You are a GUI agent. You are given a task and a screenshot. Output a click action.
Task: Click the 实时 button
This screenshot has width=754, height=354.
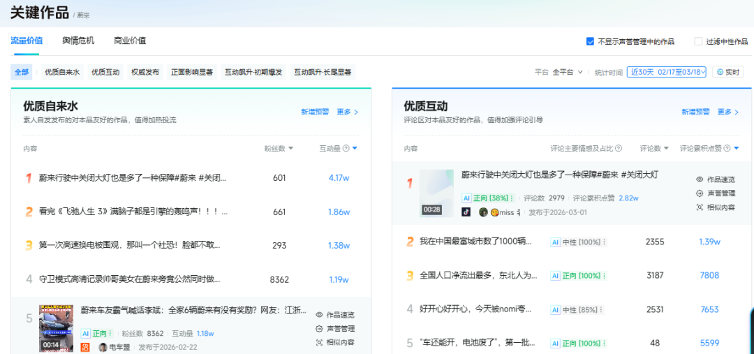click(x=728, y=72)
